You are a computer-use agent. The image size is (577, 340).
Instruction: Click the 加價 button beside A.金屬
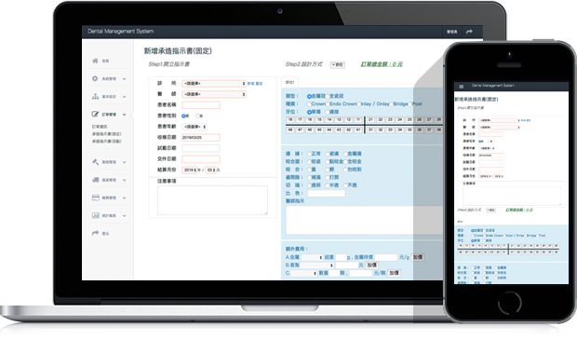click(418, 257)
